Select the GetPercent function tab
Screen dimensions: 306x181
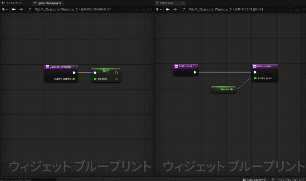pos(166,3)
